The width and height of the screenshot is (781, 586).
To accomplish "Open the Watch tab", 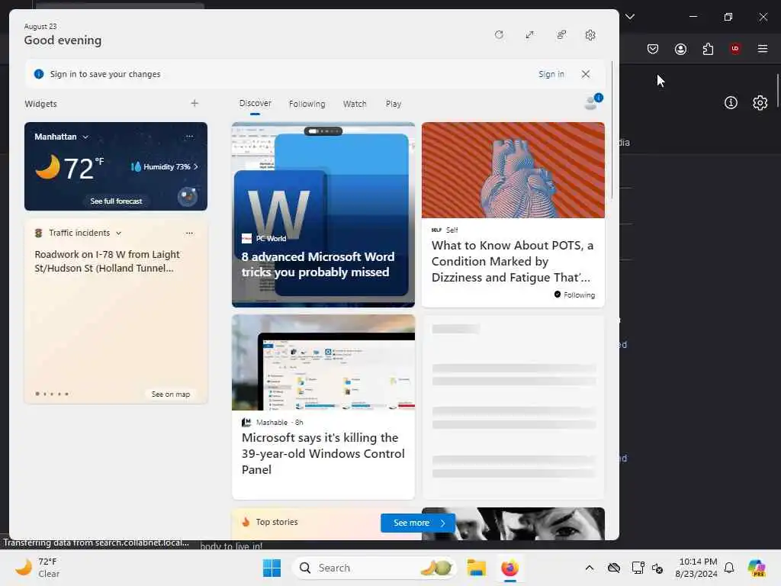I will (x=355, y=104).
